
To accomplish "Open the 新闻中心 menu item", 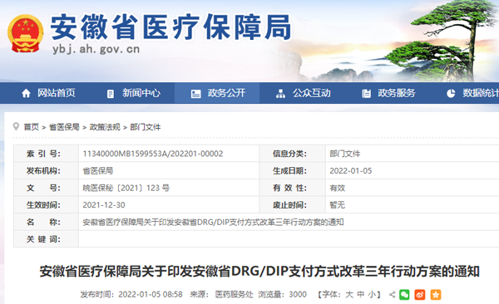I will (141, 93).
